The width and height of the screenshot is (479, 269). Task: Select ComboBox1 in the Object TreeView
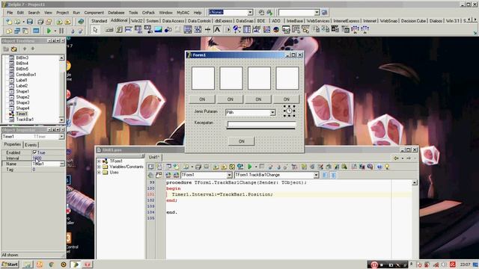point(26,75)
